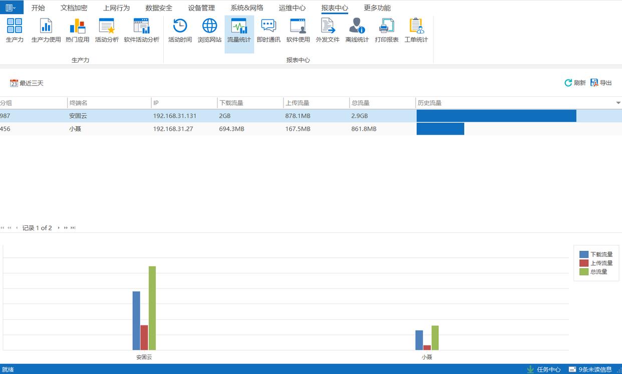Open 最近三天 date range selector
Screen dimensions: 622x374
(x=27, y=83)
